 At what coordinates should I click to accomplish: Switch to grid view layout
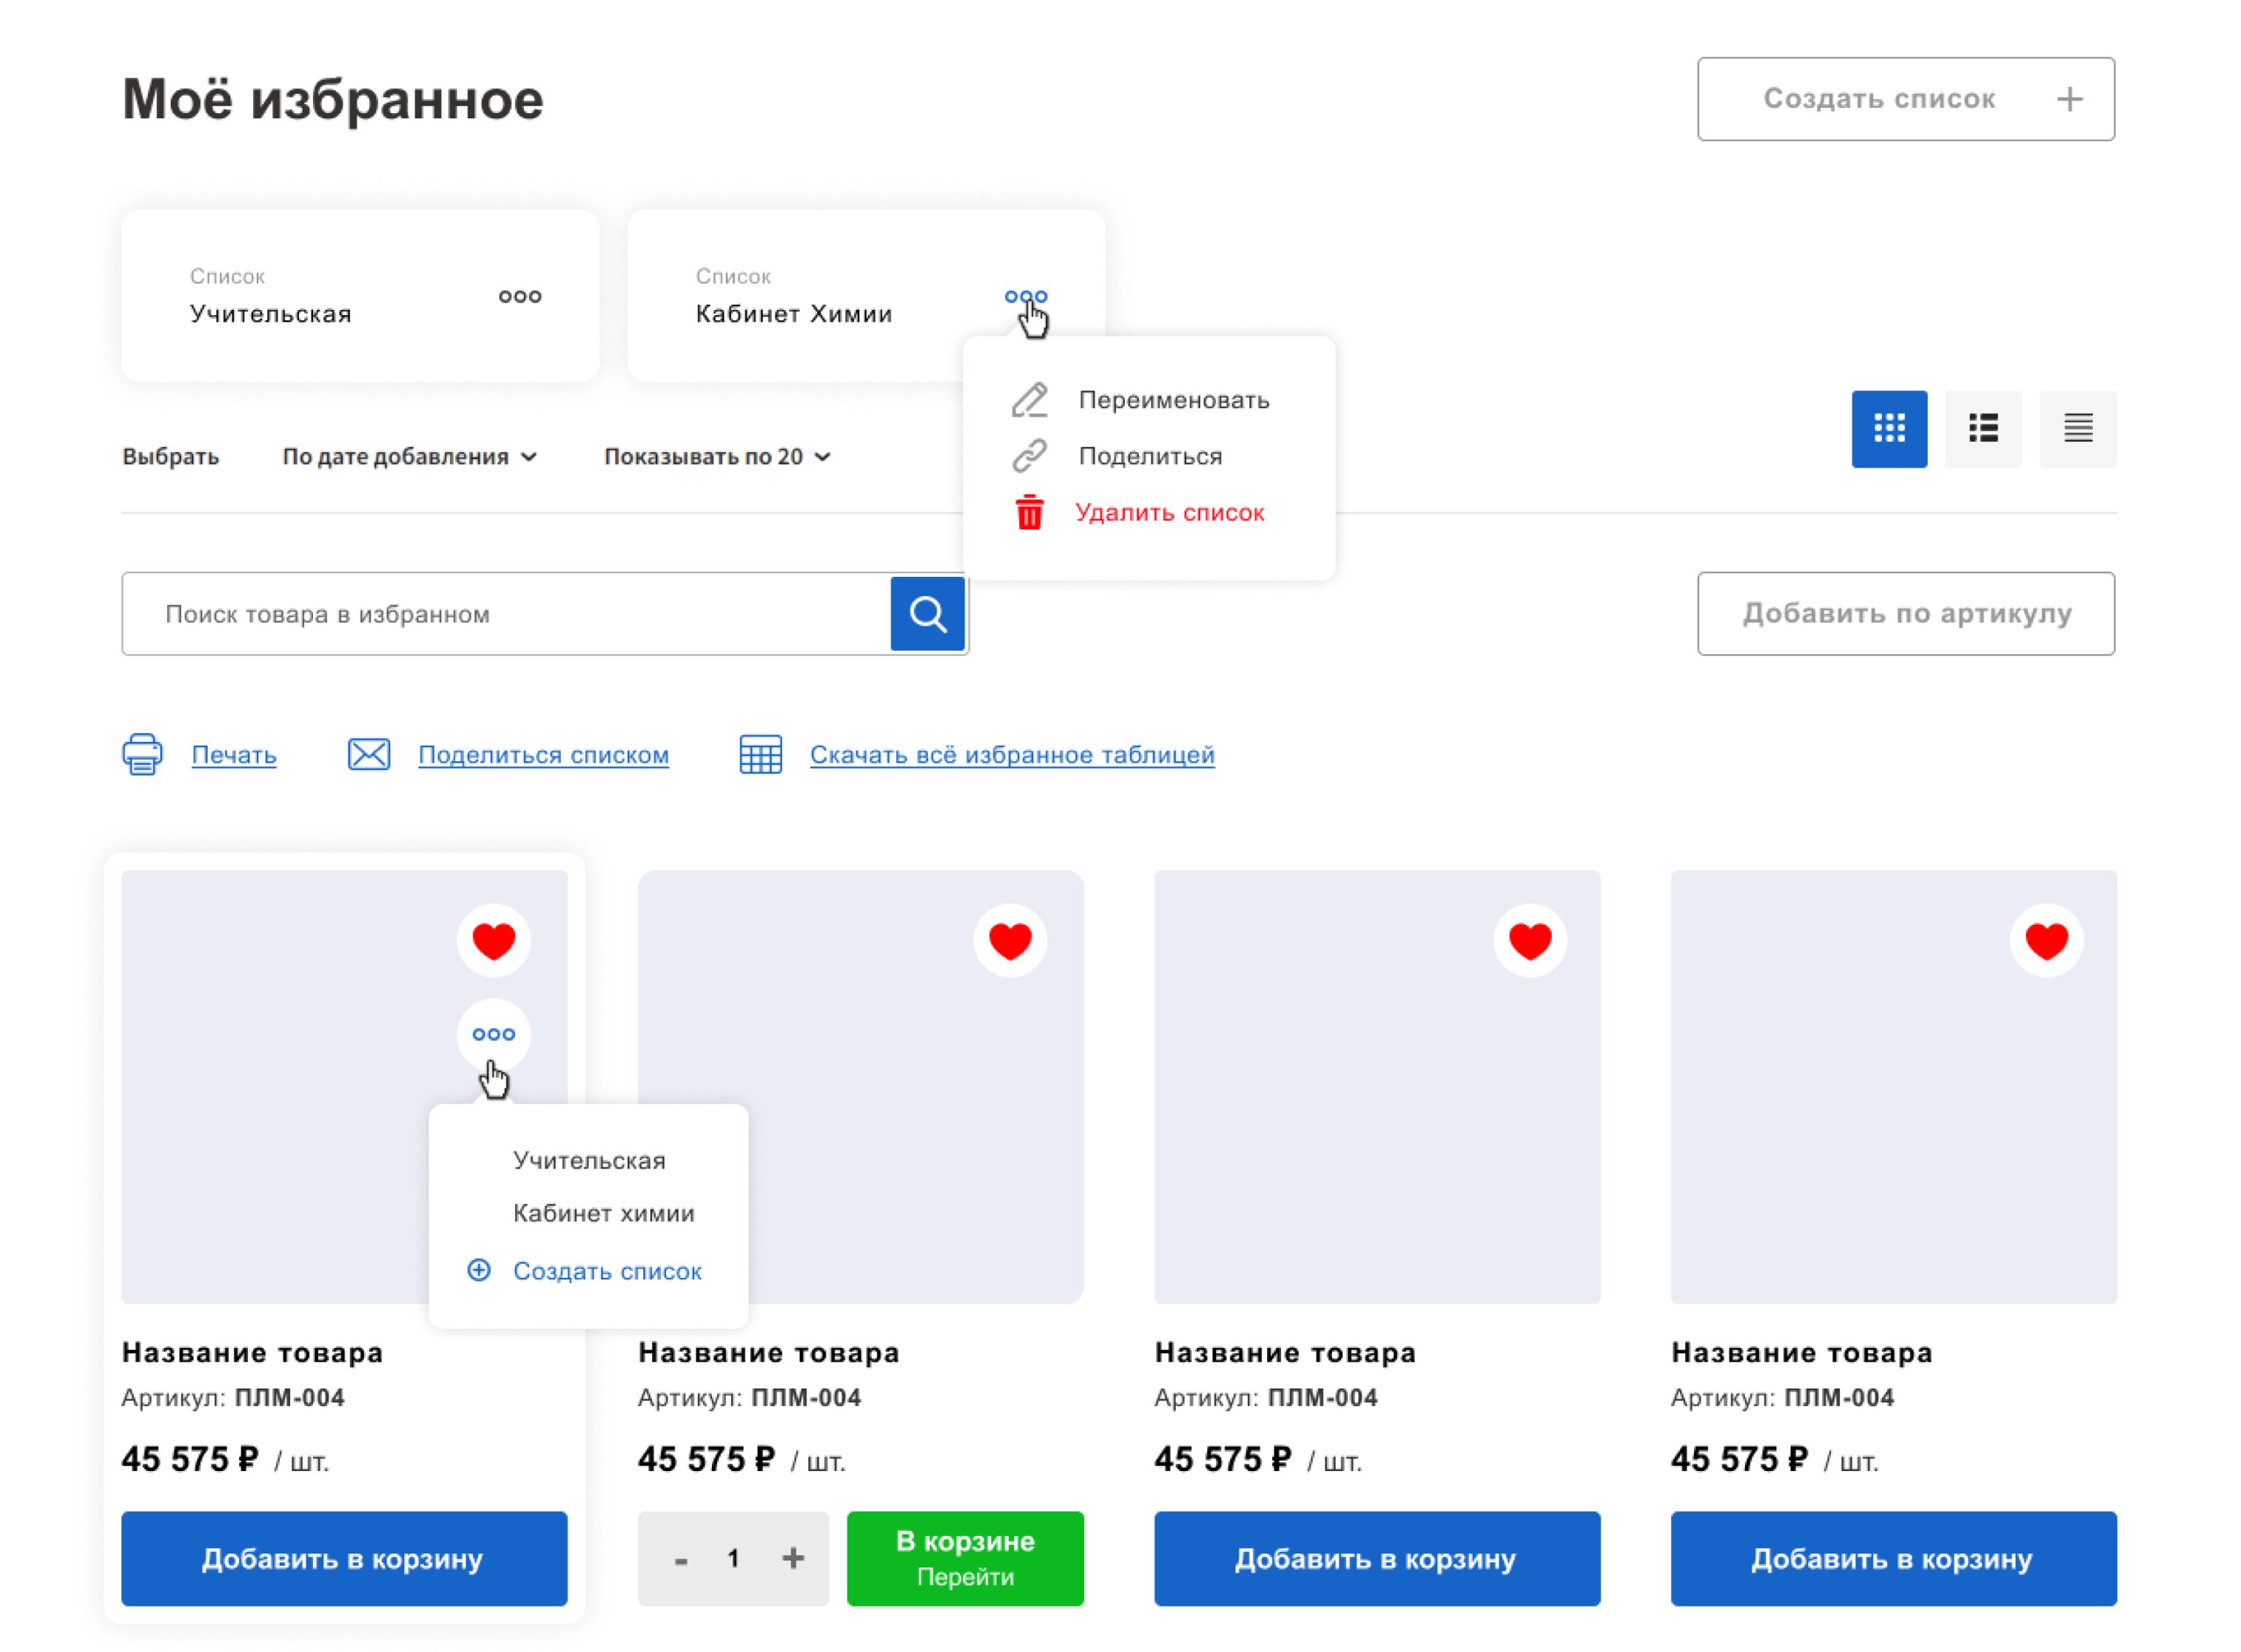[x=1888, y=428]
